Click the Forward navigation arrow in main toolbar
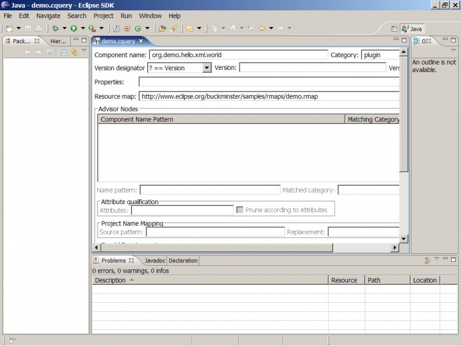This screenshot has height=346, width=461. (280, 28)
